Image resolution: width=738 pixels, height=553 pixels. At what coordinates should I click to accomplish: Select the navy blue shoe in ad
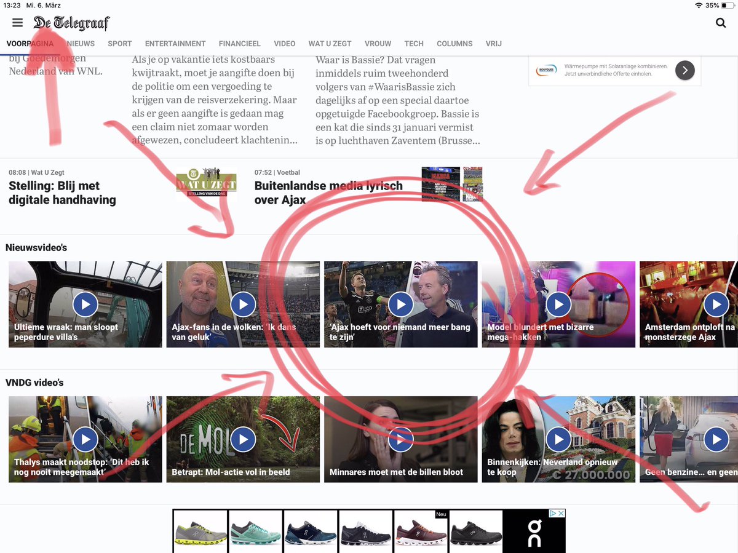click(311, 531)
